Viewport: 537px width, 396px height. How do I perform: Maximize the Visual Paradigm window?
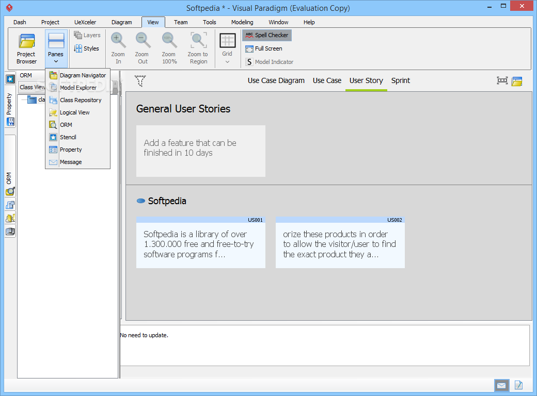pos(503,6)
